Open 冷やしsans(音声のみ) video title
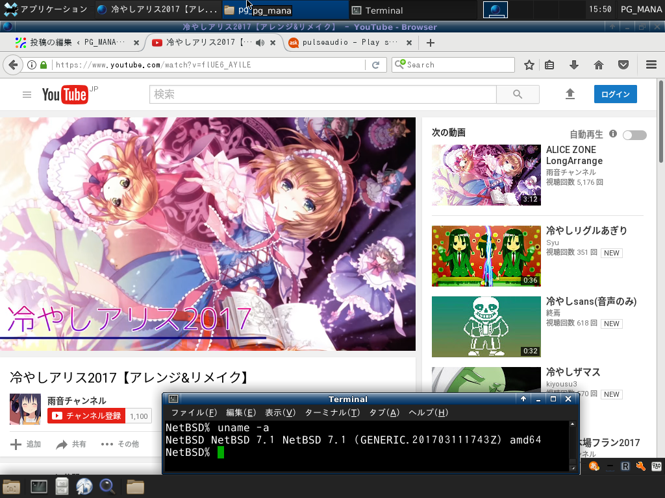665x498 pixels. [x=591, y=301]
